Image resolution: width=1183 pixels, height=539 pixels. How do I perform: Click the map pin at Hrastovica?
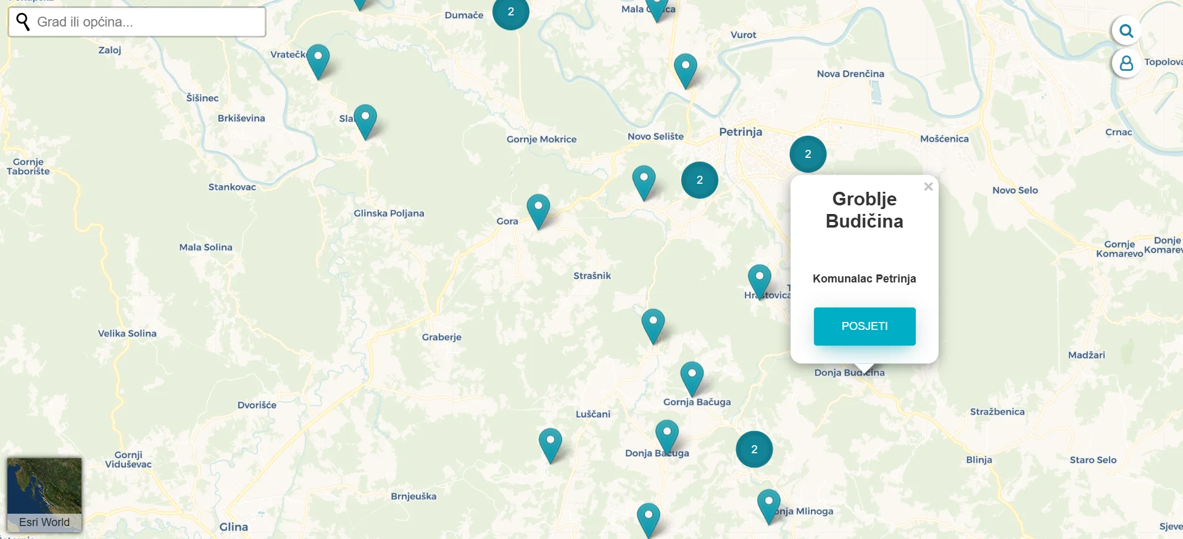pos(759,280)
